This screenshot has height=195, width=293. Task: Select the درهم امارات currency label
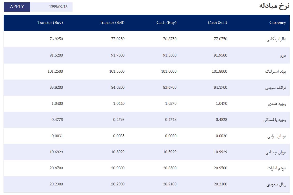[277, 168]
